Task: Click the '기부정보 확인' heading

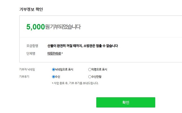Action: click(x=31, y=10)
